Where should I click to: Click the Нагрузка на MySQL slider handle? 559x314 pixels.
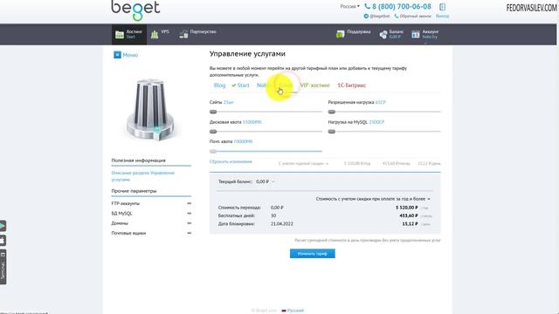(x=332, y=132)
